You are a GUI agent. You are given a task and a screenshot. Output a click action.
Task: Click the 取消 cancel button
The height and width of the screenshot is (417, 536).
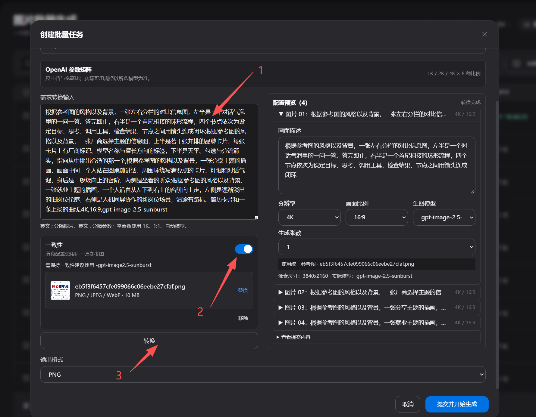(x=408, y=404)
